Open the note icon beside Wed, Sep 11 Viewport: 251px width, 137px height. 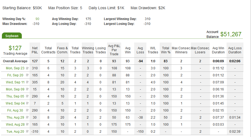click(27, 82)
